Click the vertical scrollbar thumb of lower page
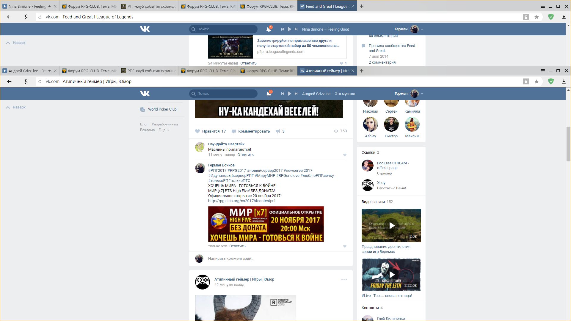Viewport: 571px width, 321px height. point(568,144)
